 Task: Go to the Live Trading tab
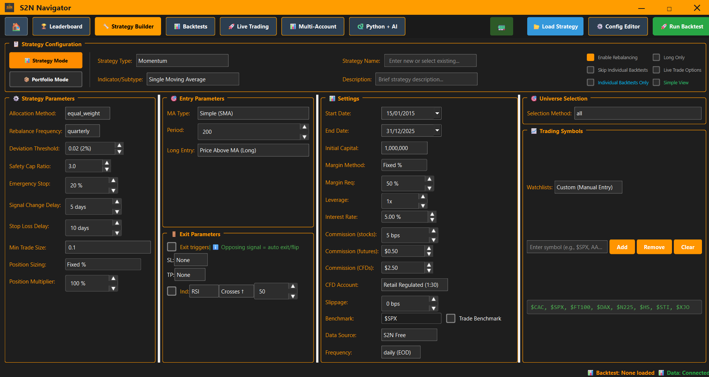(x=248, y=27)
